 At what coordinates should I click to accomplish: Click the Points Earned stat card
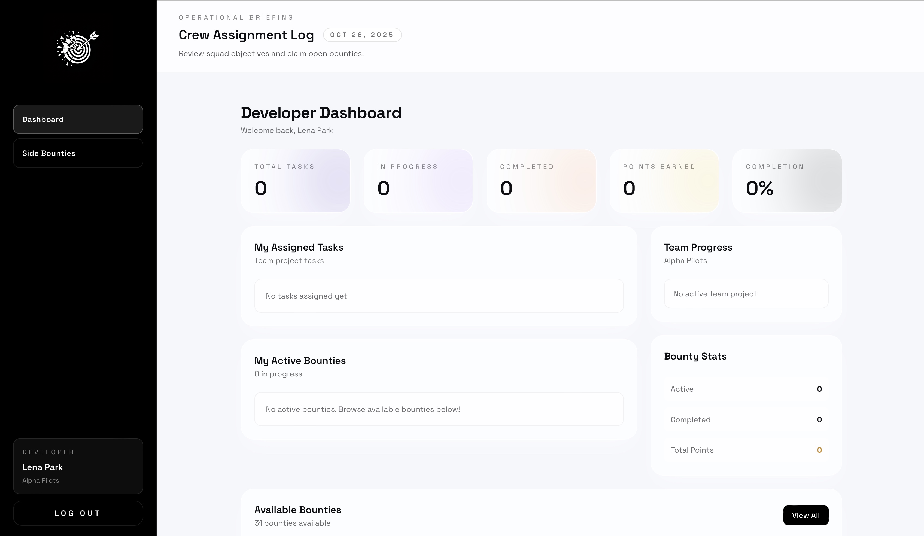[x=664, y=181]
